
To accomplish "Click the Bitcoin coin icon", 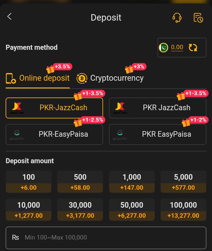I will [x=82, y=78].
